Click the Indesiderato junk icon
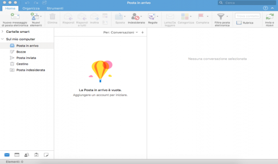Screen dimensions: 278x164 (x=135, y=16)
